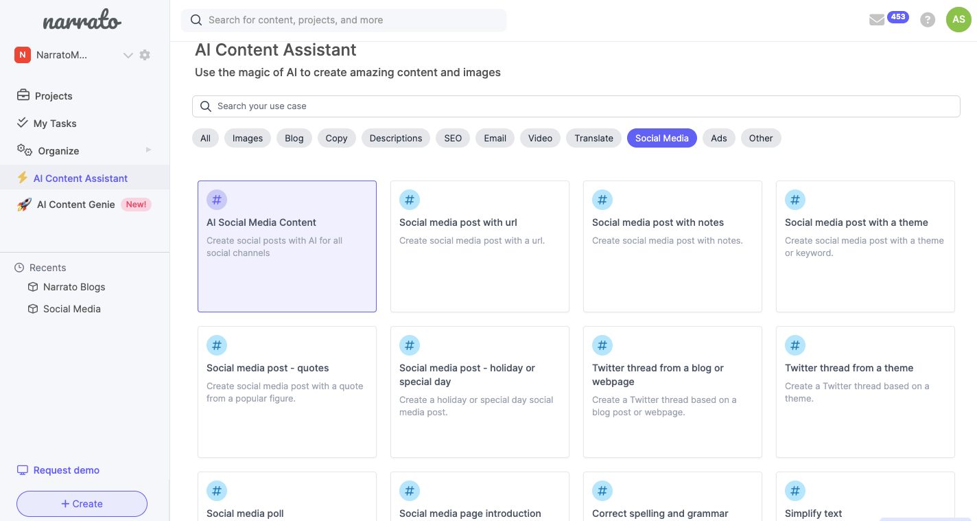Open the Request demo link
977x521 pixels.
(66, 470)
